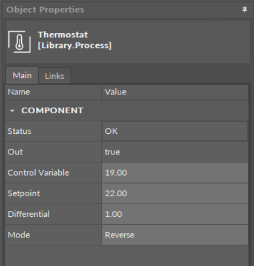This screenshot has width=254, height=266.
Task: Click the Setpoint value field 22.00
Action: tap(175, 193)
